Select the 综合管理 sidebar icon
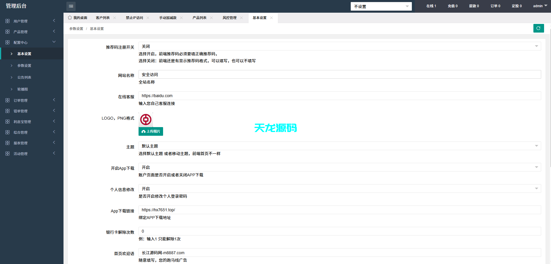551x264 pixels. [x=8, y=132]
